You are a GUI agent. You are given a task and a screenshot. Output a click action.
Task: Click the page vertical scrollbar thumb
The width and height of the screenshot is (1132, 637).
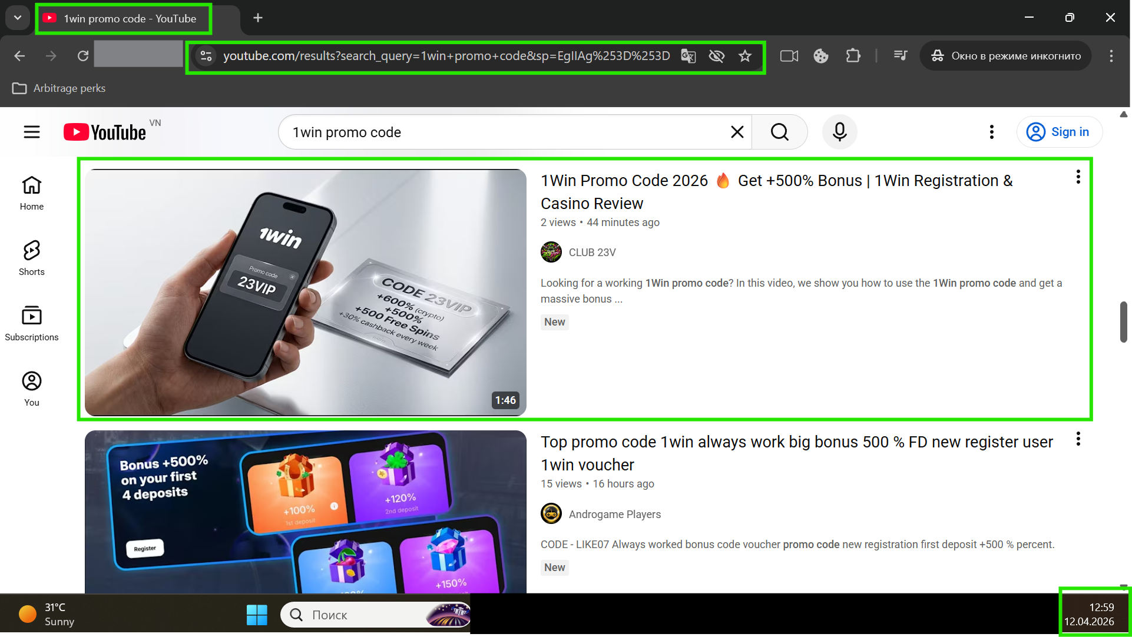(1123, 321)
